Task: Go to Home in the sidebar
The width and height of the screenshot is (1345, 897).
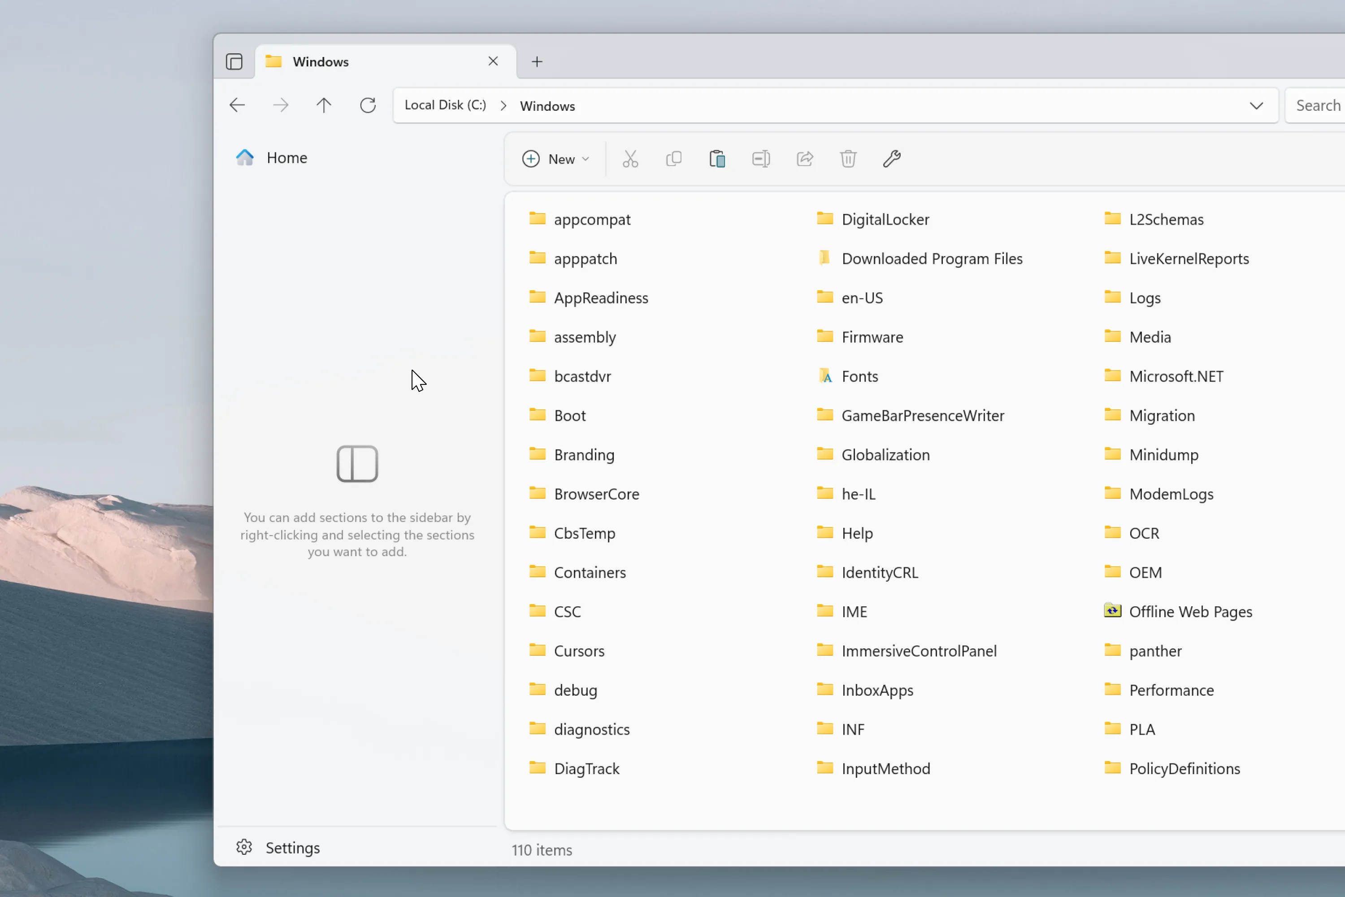Action: [286, 157]
